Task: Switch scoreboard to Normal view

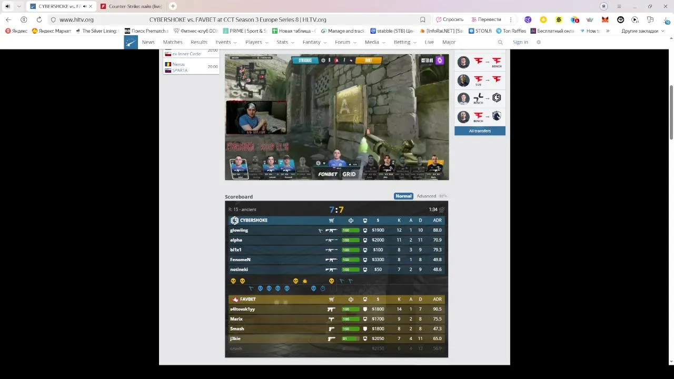Action: 403,196
